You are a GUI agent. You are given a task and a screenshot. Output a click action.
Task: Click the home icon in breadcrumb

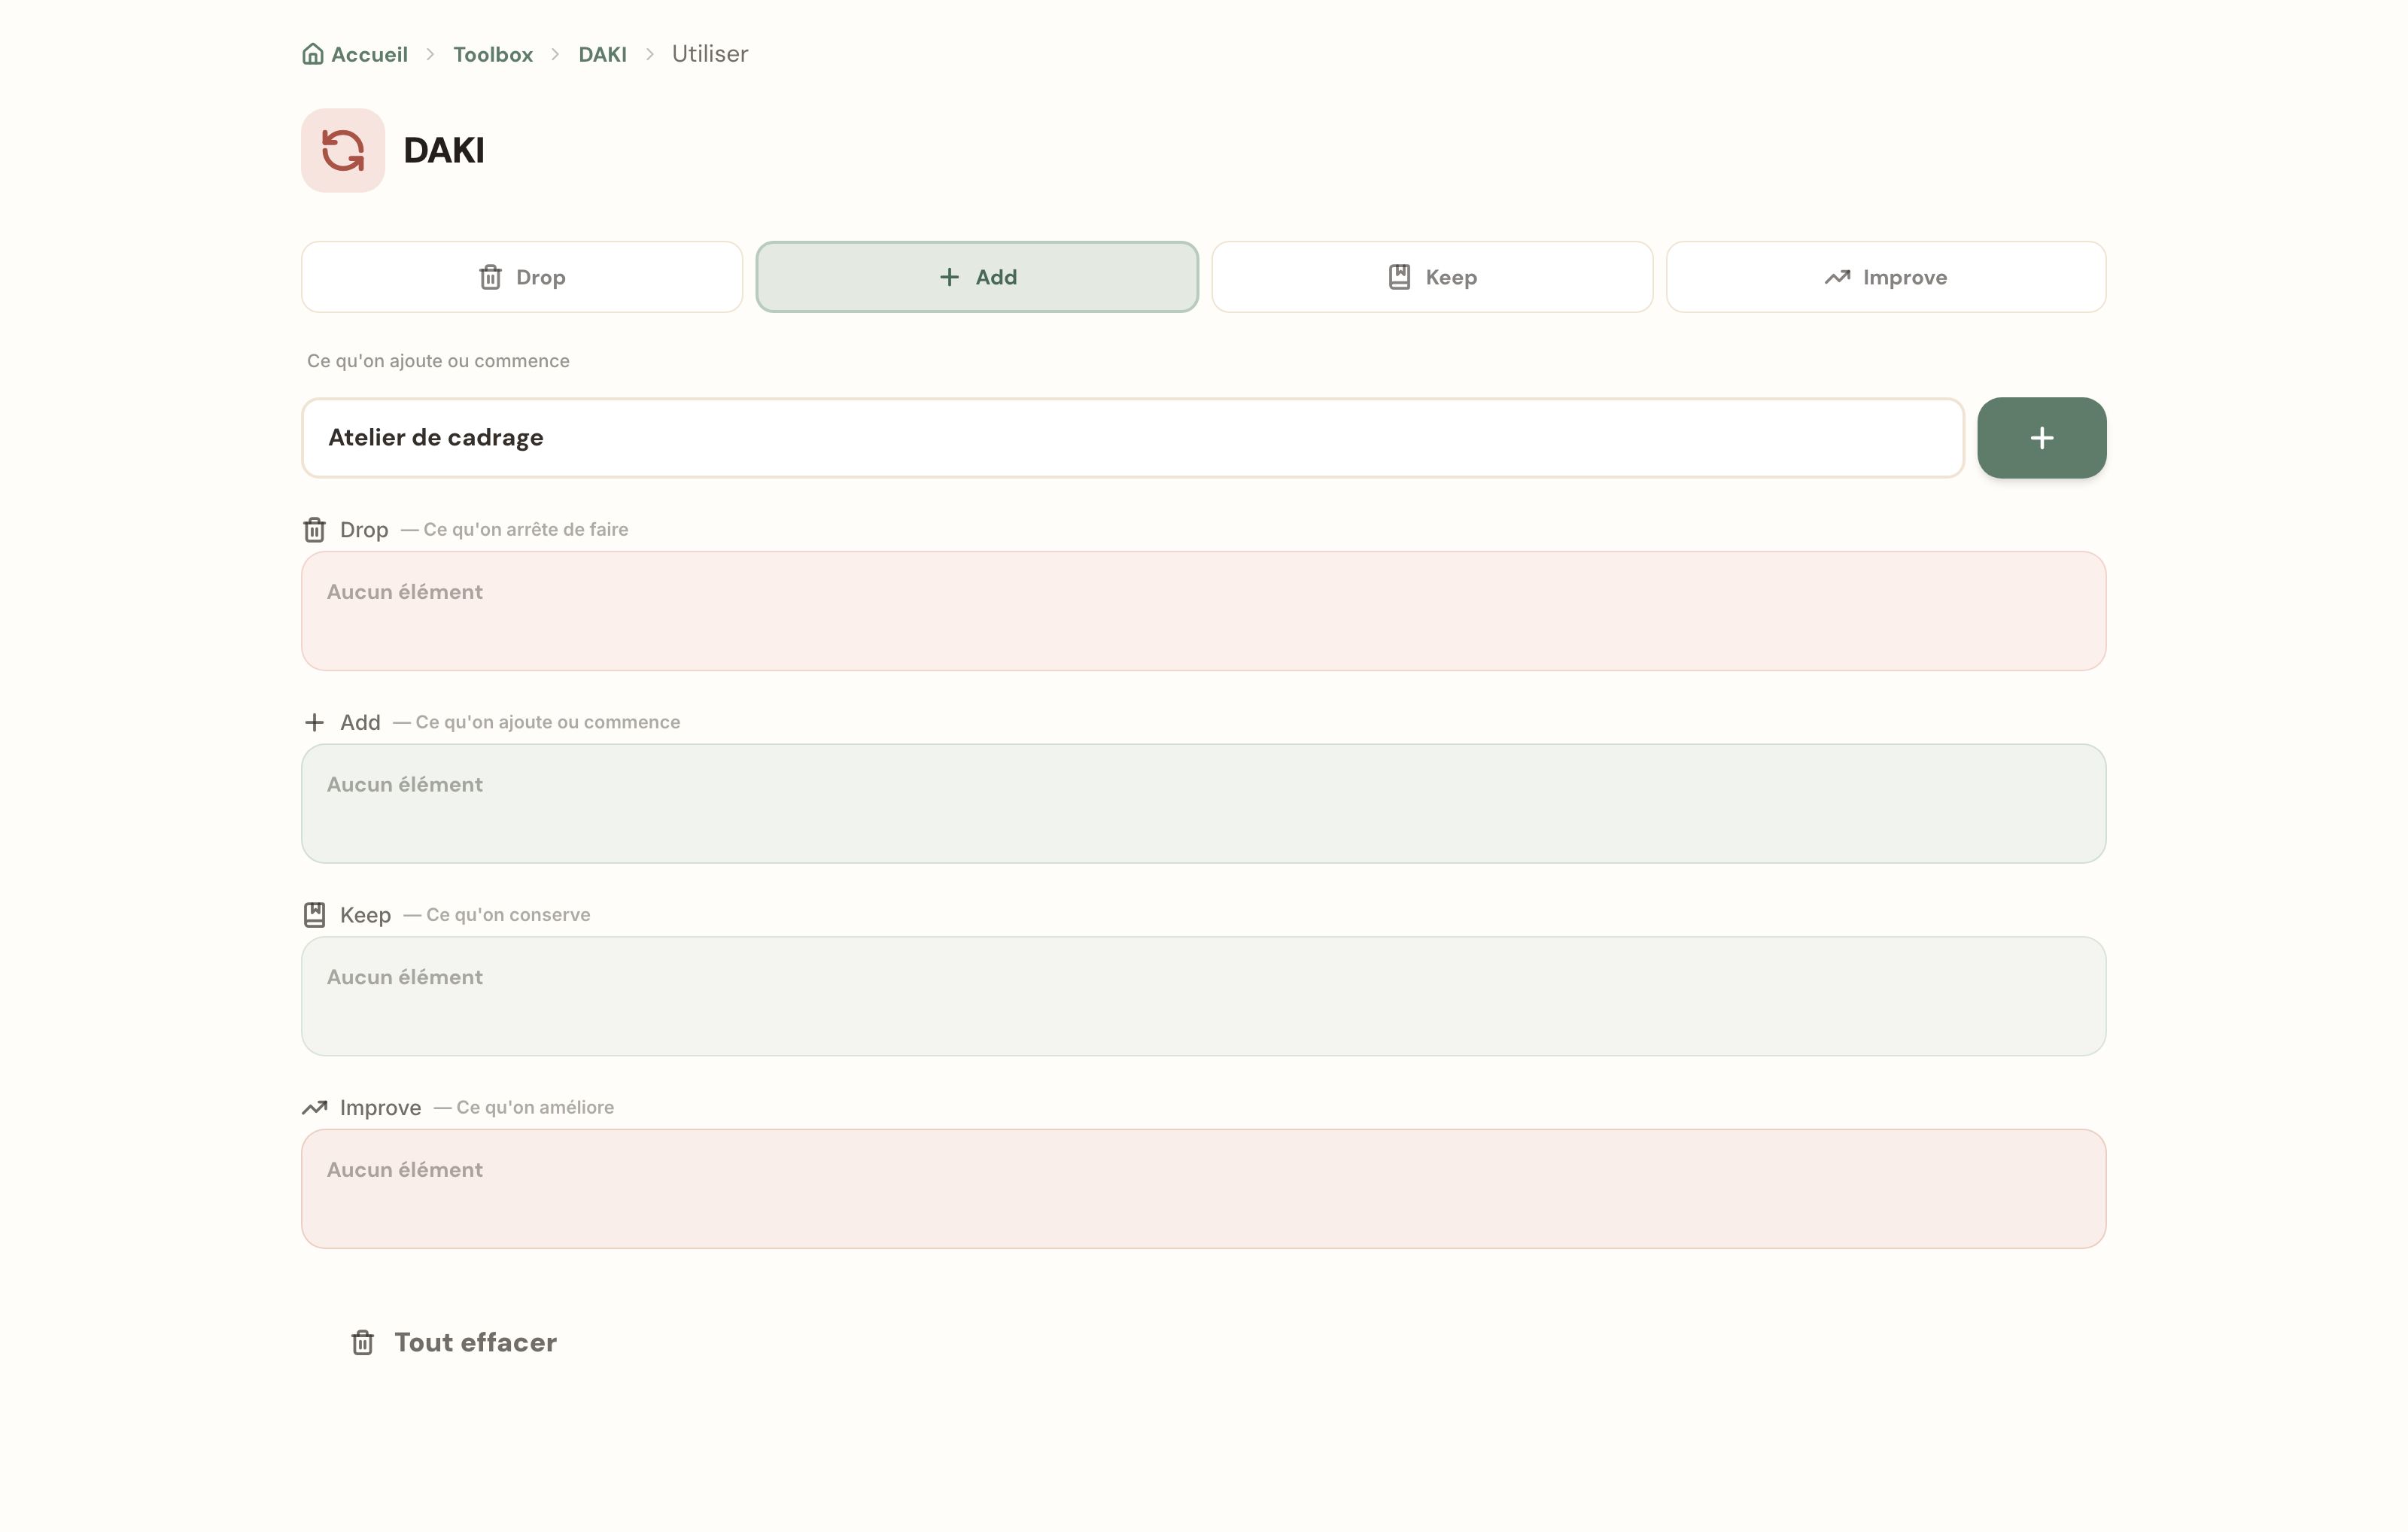coord(313,54)
